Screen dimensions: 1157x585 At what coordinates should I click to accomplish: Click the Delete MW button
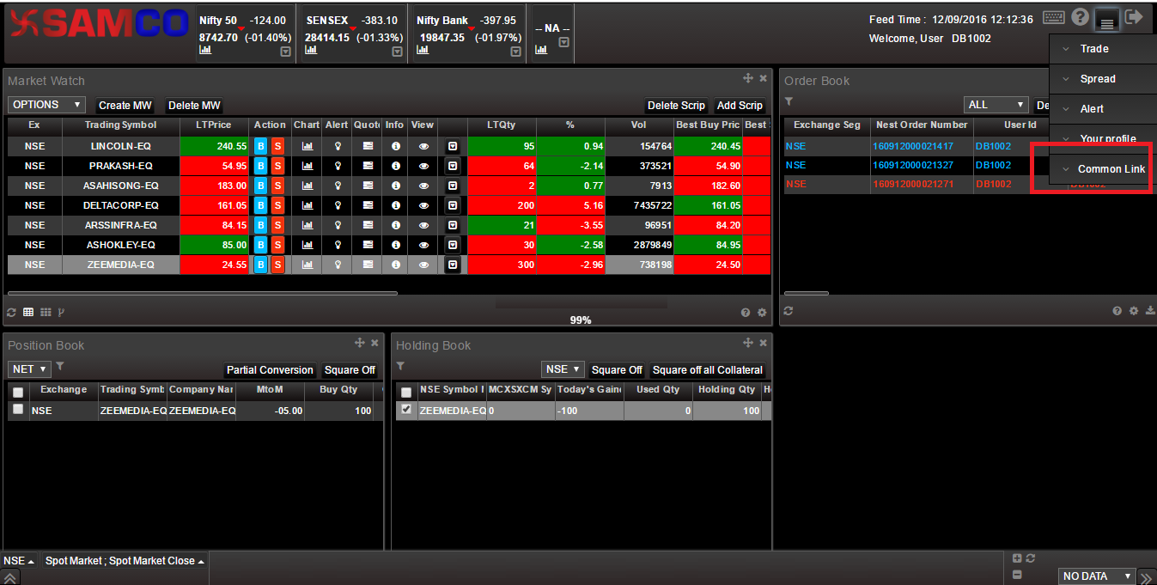[194, 106]
